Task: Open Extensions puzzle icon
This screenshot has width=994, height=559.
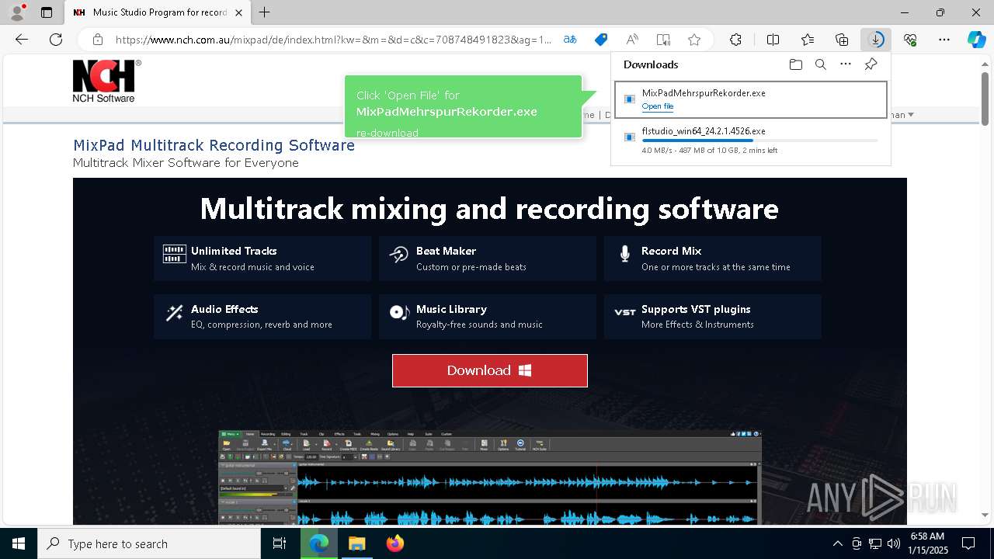Action: click(735, 40)
